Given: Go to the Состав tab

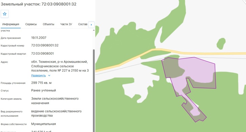Looking at the screenshot, I should 83,24.
